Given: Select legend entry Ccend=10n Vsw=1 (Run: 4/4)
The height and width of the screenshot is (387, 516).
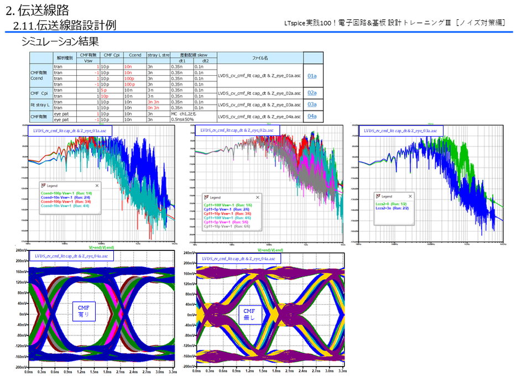Looking at the screenshot, I should point(65,206).
